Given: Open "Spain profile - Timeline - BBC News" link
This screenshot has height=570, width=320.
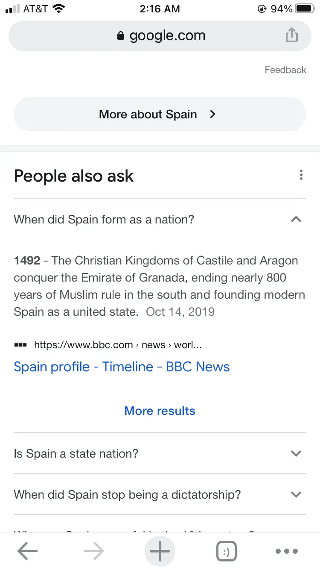Looking at the screenshot, I should coord(122,367).
